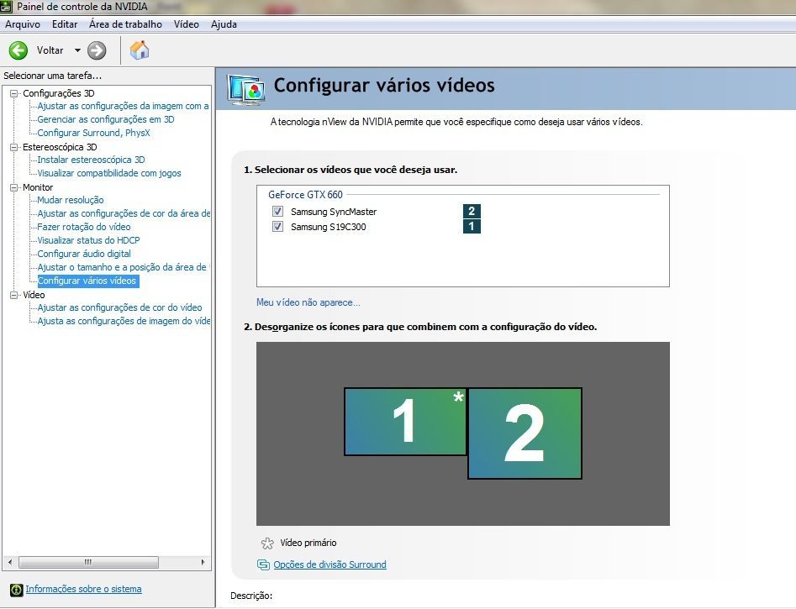Click the Vídeo primário star icon

pyautogui.click(x=267, y=543)
